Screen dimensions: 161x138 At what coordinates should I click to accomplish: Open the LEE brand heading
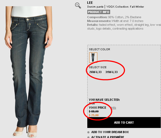90,3
